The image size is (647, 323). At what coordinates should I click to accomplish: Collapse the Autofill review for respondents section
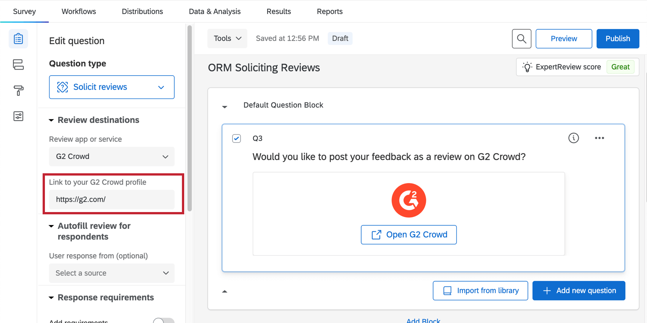(x=51, y=226)
